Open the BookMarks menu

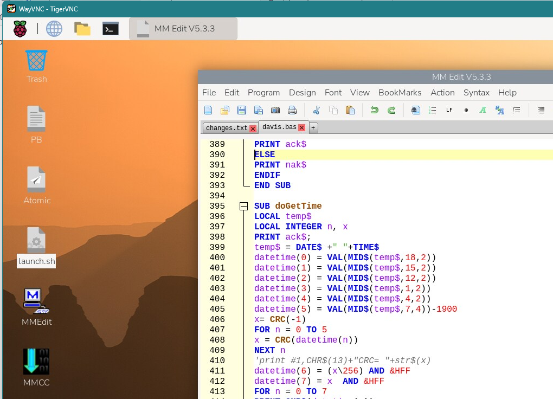400,93
